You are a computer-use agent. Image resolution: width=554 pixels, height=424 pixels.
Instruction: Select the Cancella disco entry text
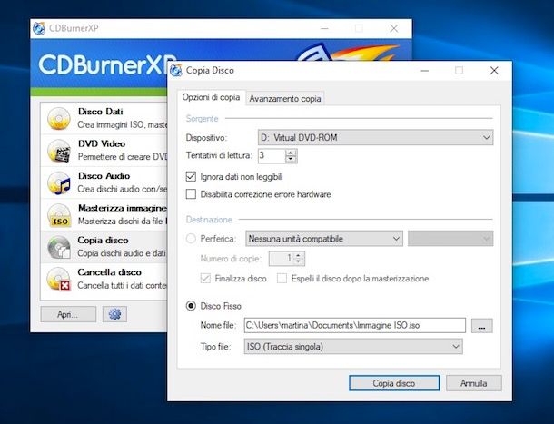(110, 272)
